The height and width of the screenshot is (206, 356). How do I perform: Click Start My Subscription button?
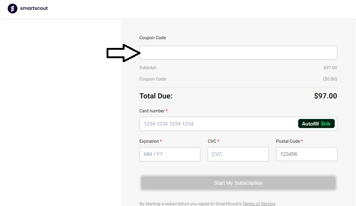pos(238,183)
